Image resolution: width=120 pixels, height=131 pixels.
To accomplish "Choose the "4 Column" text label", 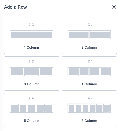I will point(89,84).
